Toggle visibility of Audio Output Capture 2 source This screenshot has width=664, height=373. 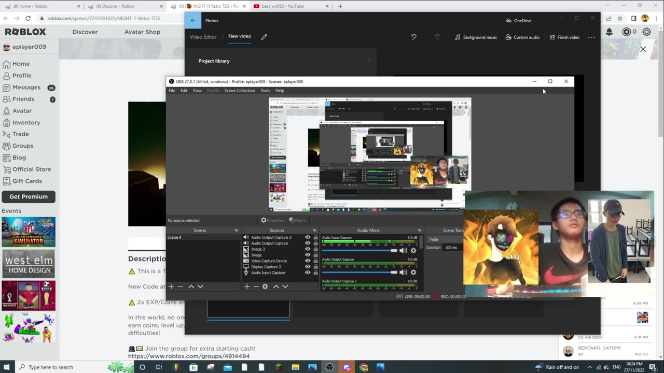[x=308, y=237]
